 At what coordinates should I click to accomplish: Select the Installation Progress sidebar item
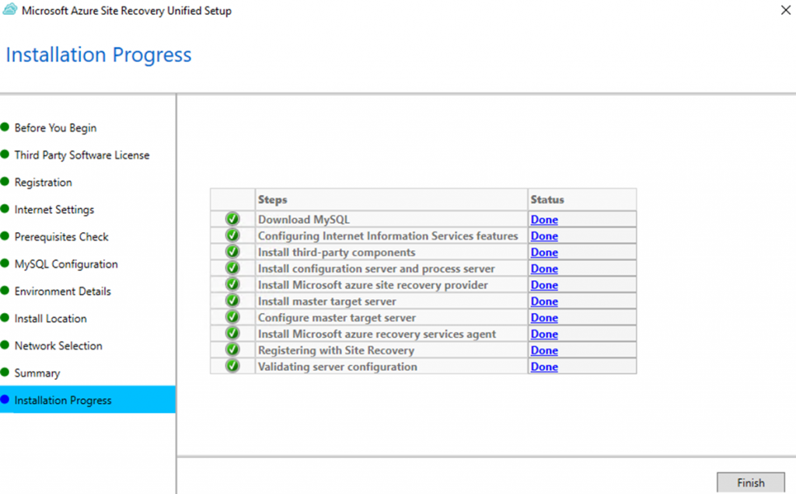63,400
